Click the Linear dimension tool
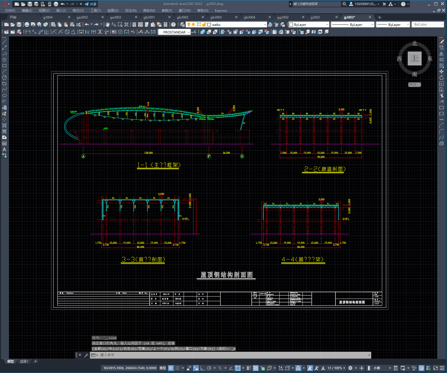Image resolution: width=447 pixels, height=373 pixels. [28, 32]
